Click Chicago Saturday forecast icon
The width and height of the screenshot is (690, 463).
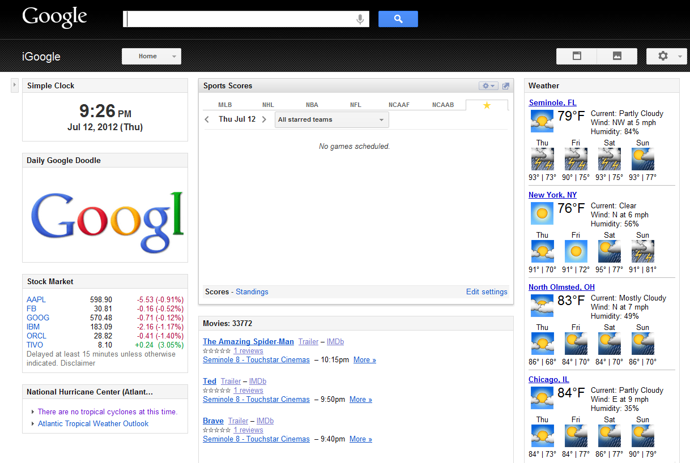click(x=609, y=436)
